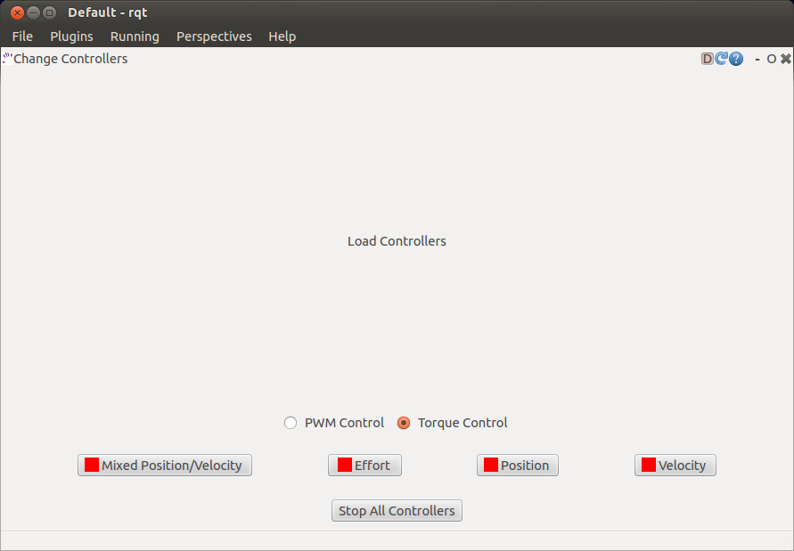Close the Change Controllers plugin panel
The width and height of the screenshot is (794, 551).
click(785, 59)
